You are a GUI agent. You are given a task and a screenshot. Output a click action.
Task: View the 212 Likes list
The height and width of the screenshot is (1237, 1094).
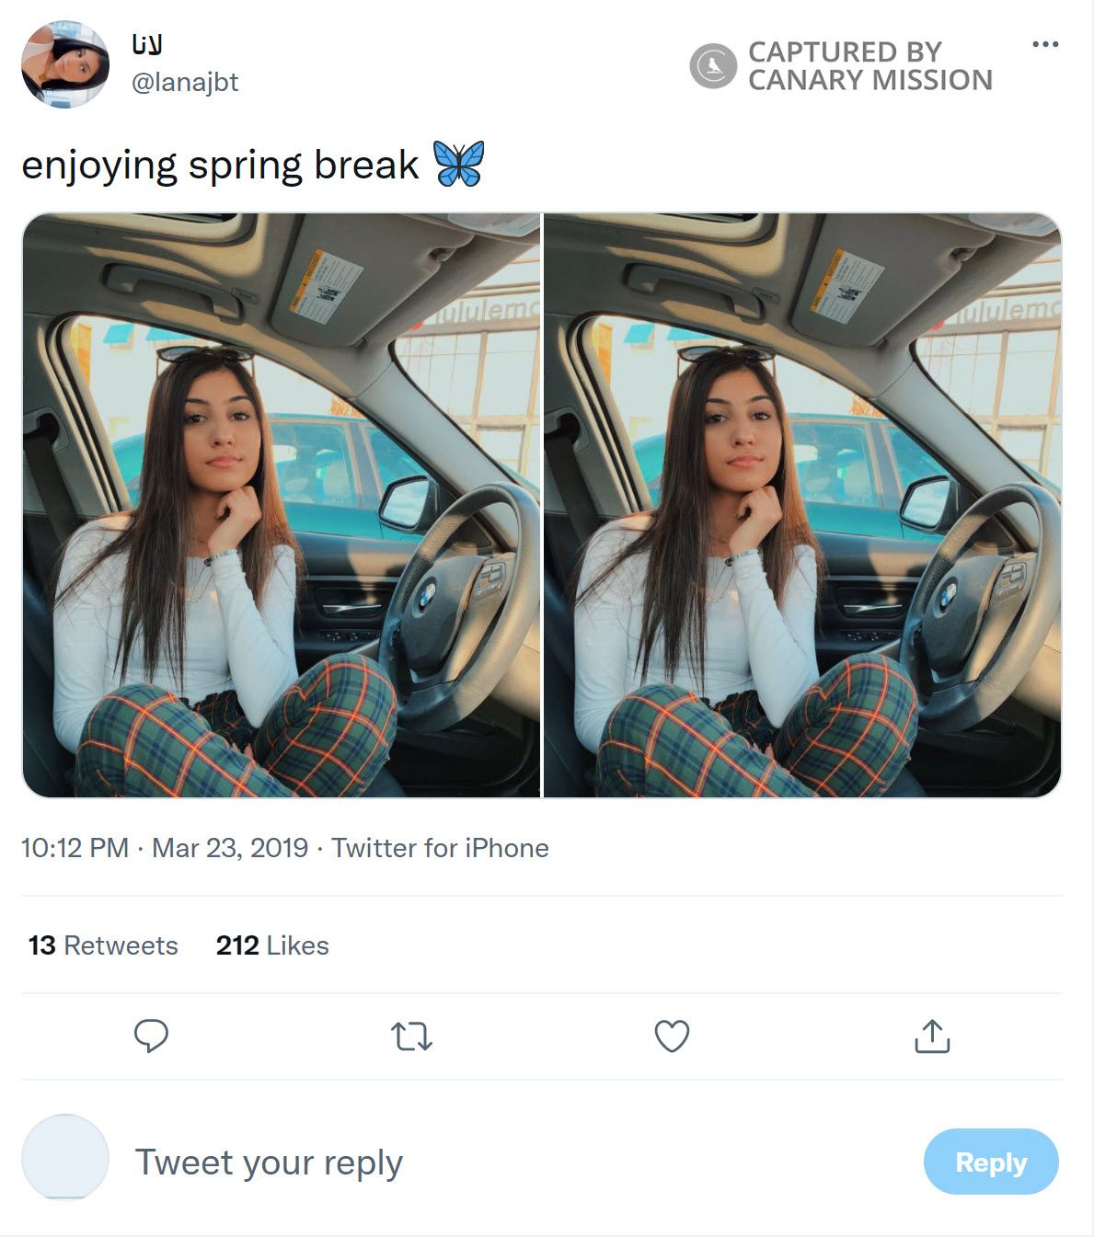[272, 945]
